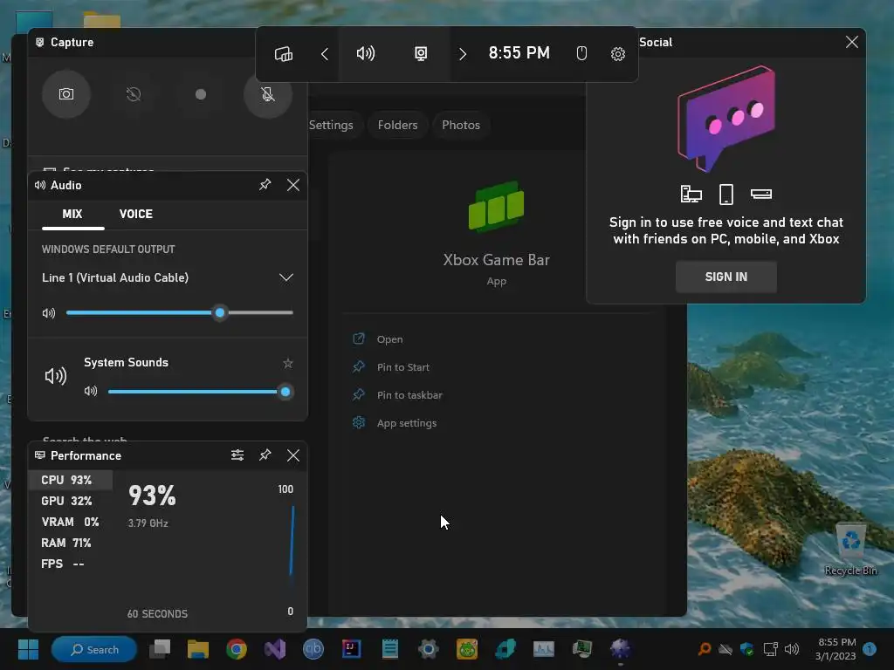
Task: Open IntelliJ IDEA from taskbar
Action: [351, 649]
